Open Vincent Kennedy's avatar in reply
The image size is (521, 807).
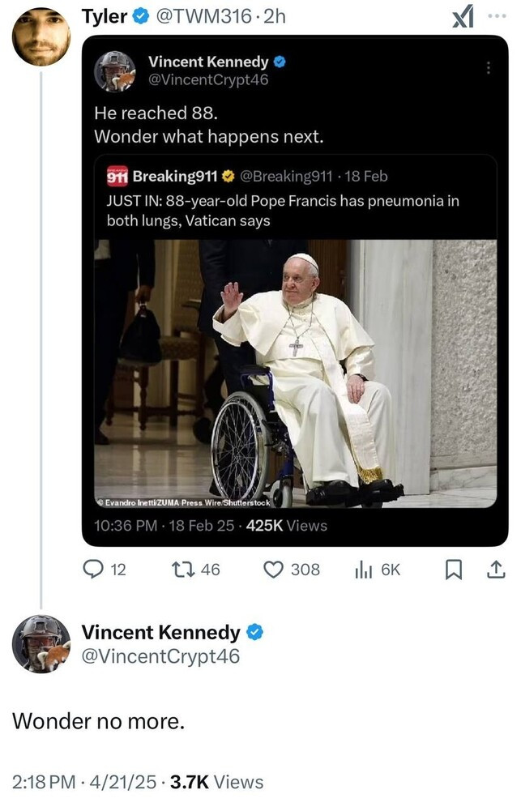[41, 644]
